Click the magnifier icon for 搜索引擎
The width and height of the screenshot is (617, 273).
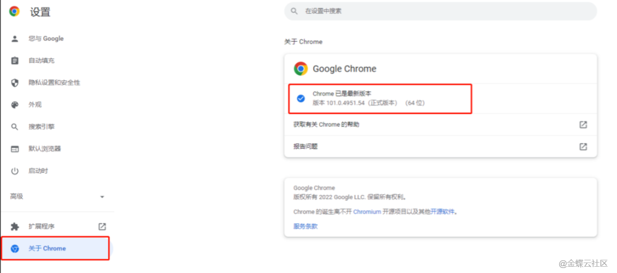click(x=15, y=127)
